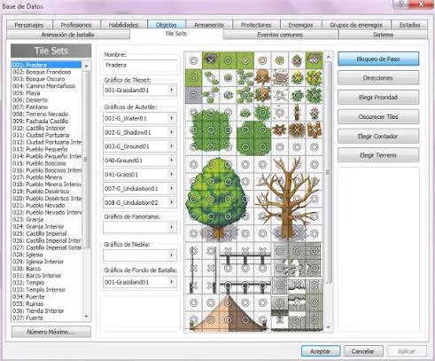Select '002: Bosque Frondoso' in the list
Viewport: 435px width, 361px height.
pos(46,72)
